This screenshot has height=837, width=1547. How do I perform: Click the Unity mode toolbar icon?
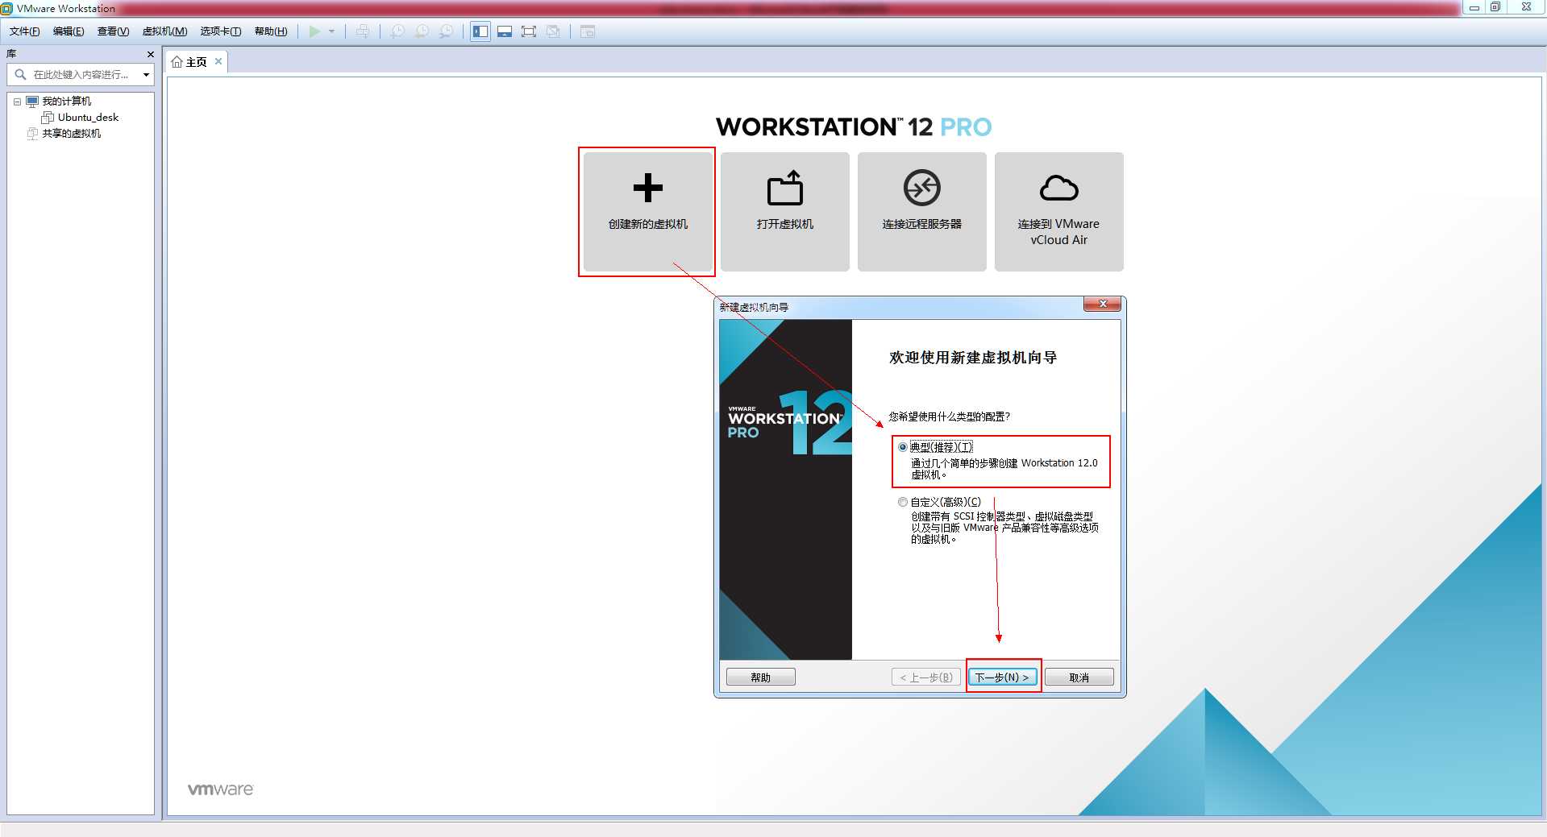point(553,31)
